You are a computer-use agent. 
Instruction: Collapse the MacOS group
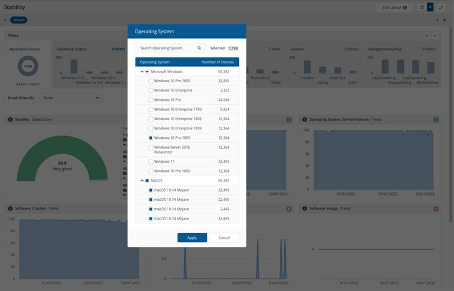pyautogui.click(x=142, y=180)
